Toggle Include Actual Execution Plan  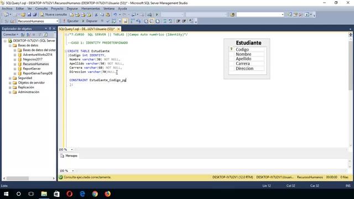(x=132, y=21)
